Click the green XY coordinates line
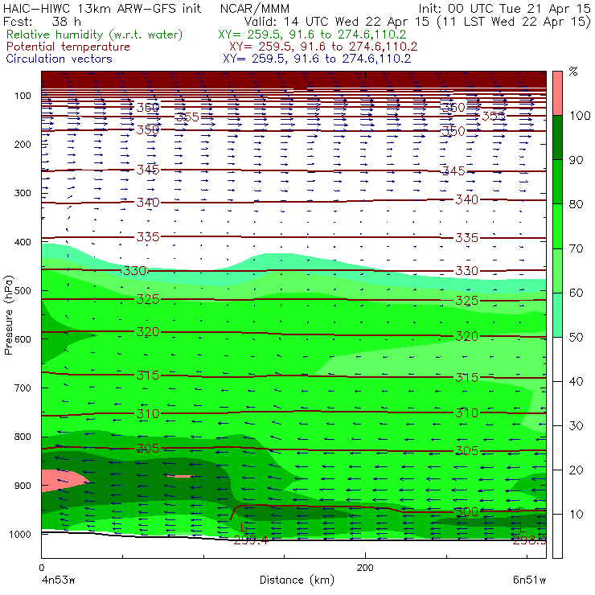Image resolution: width=595 pixels, height=595 pixels. (312, 35)
